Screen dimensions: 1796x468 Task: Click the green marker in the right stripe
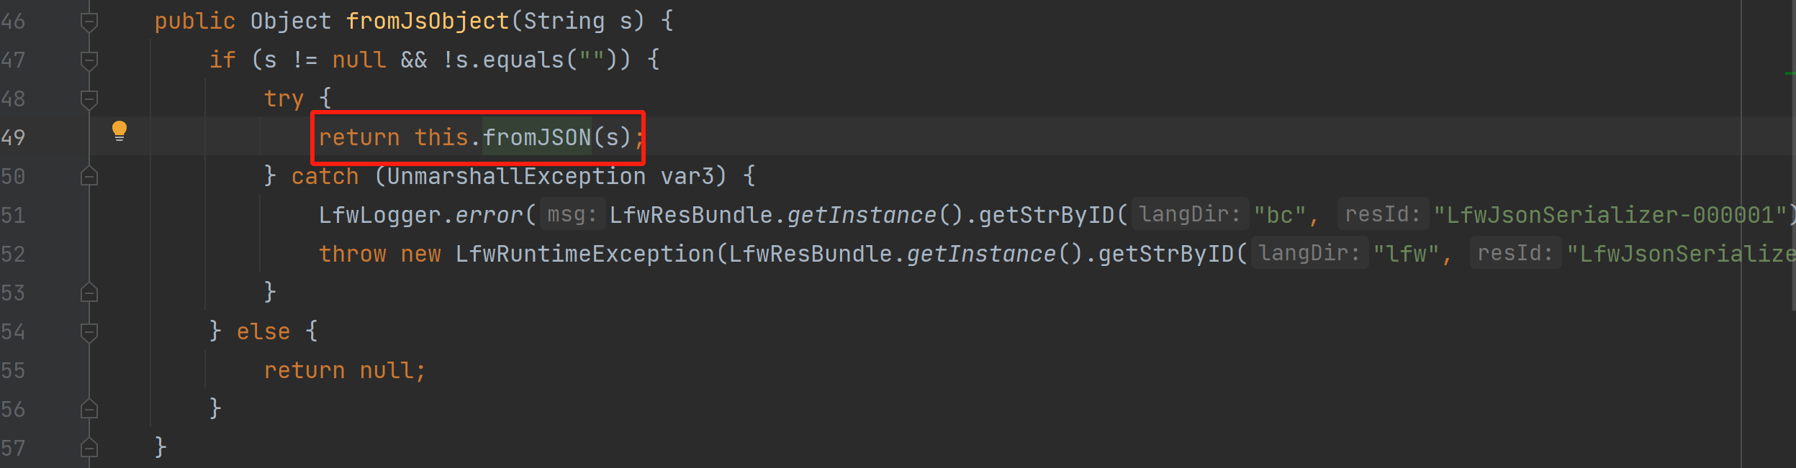1790,73
